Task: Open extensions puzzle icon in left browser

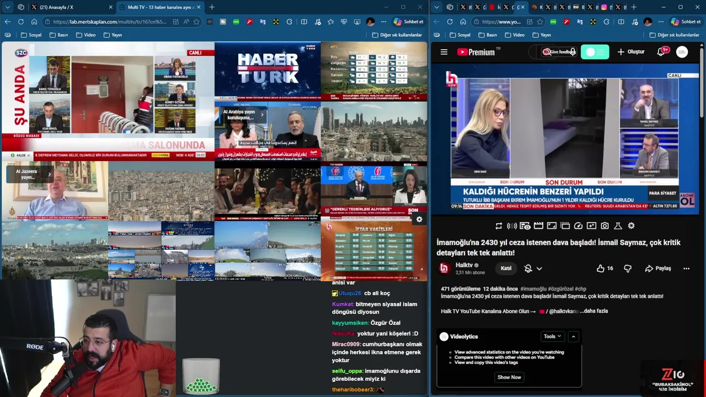Action: 290,22
